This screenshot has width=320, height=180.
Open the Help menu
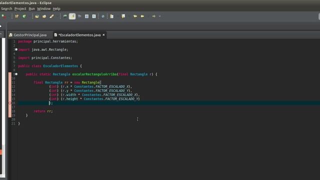pyautogui.click(x=56, y=9)
